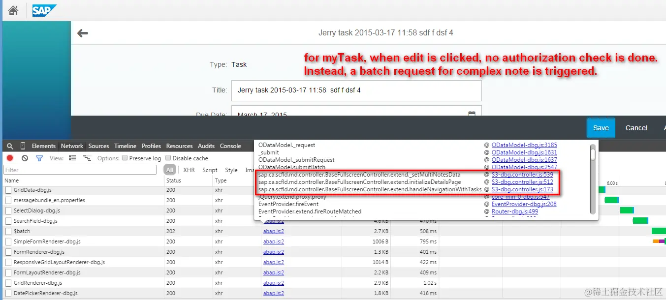Go back with the left arrow icon
The height and width of the screenshot is (300, 666).
pyautogui.click(x=83, y=33)
